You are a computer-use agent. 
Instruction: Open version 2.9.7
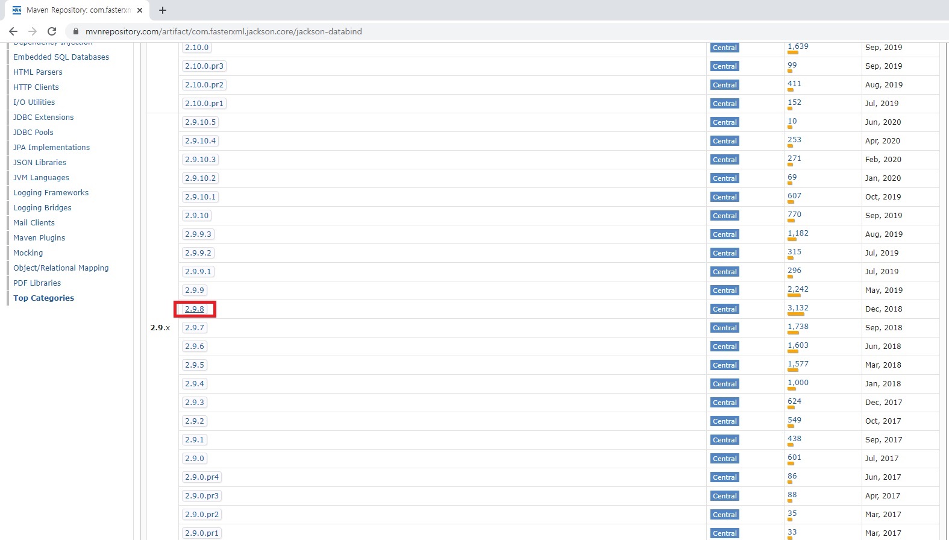pyautogui.click(x=195, y=328)
